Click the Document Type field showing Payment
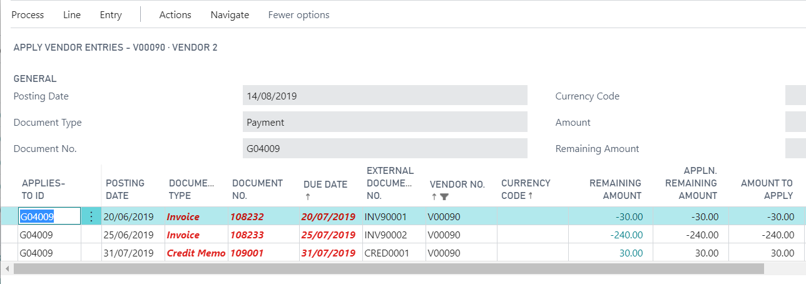 pos(385,122)
